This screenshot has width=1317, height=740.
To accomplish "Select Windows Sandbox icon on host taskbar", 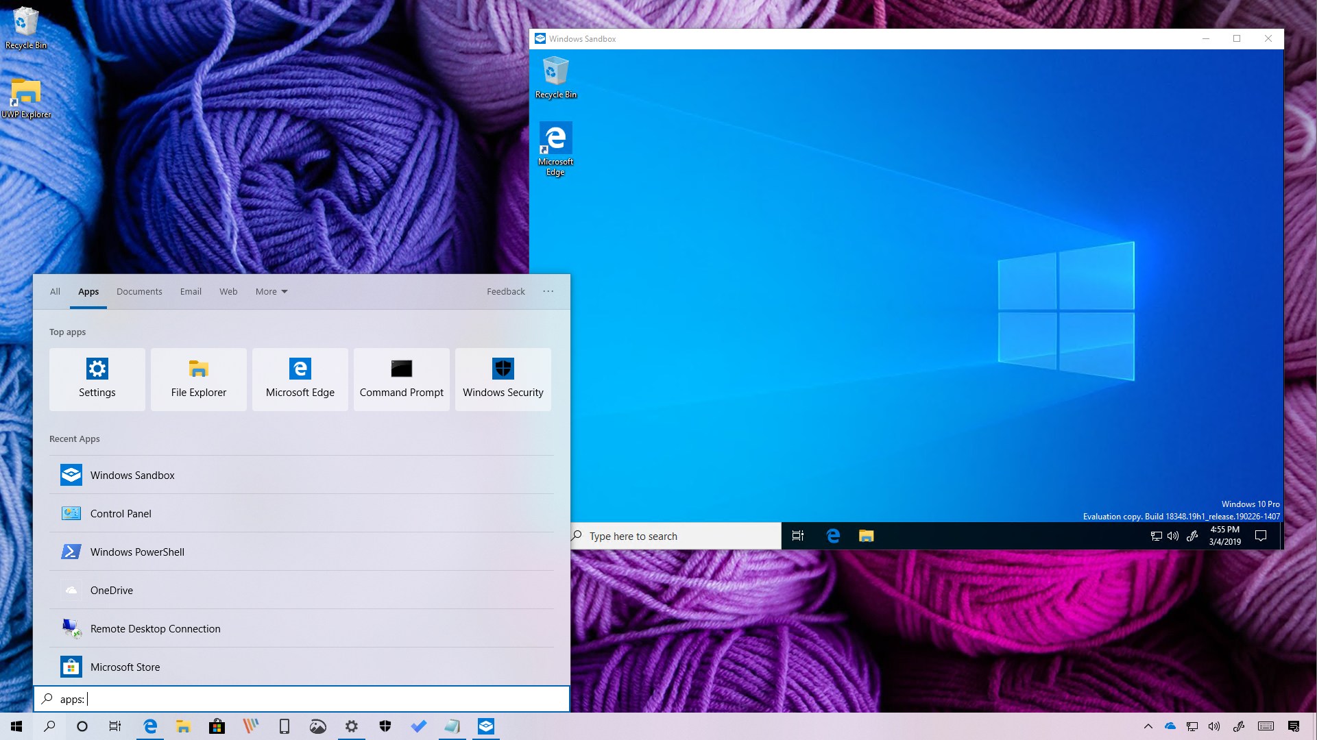I will pyautogui.click(x=485, y=726).
